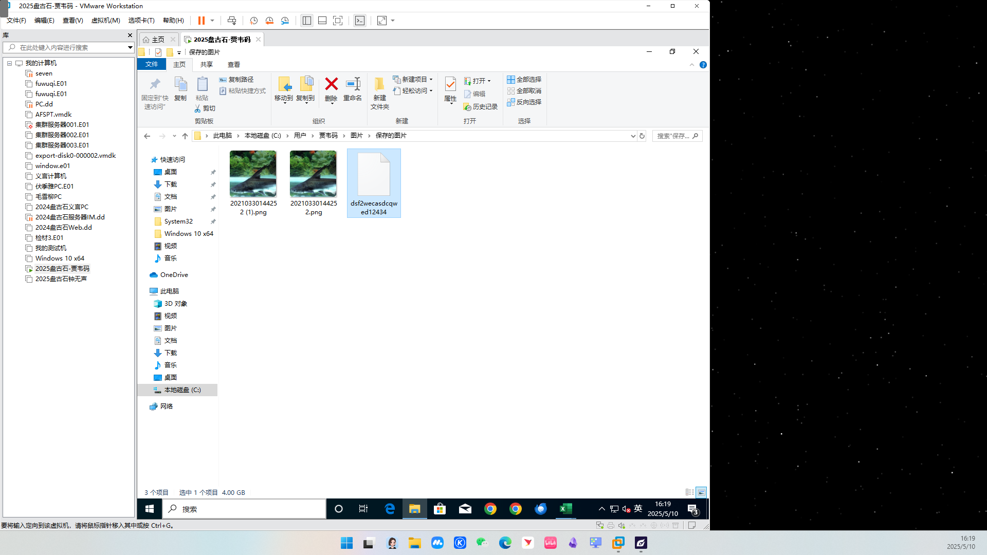This screenshot has height=555, width=987.
Task: Expand the Easy access dropdown
Action: click(x=431, y=91)
